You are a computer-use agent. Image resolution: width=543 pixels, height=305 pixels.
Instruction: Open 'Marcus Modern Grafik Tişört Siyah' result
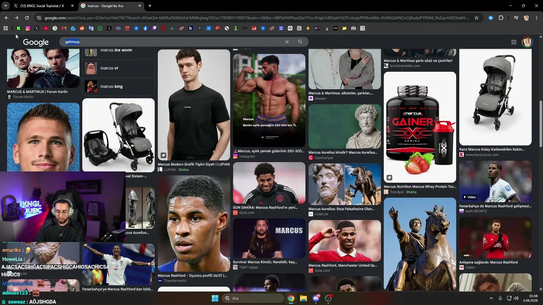[193, 164]
